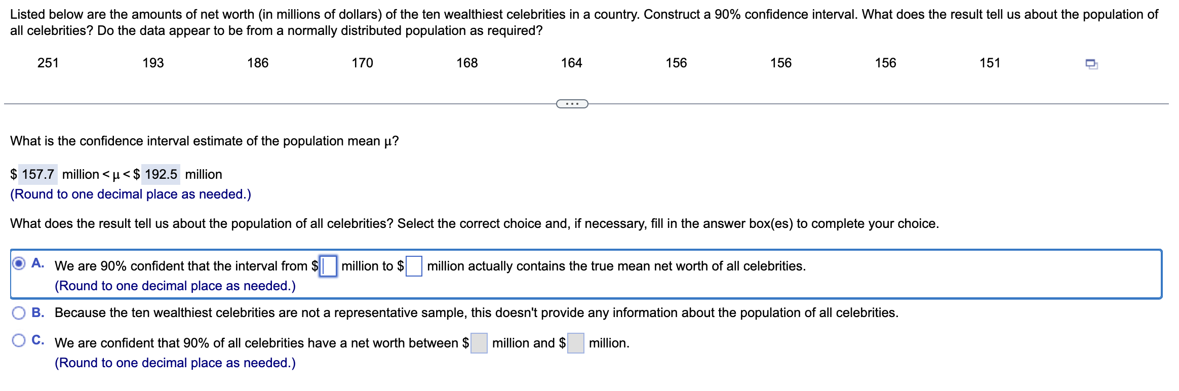Viewport: 1179px width, 391px height.
Task: Click the second answer box in choice C
Action: coord(576,343)
